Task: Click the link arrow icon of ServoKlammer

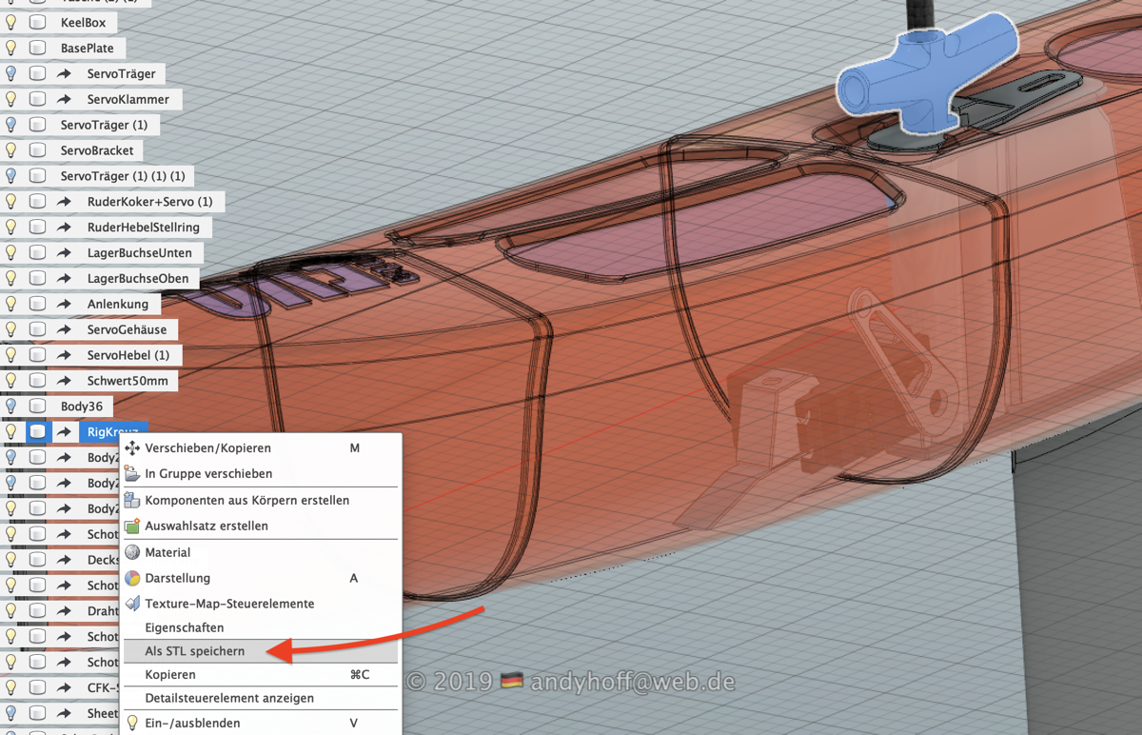Action: [65, 99]
